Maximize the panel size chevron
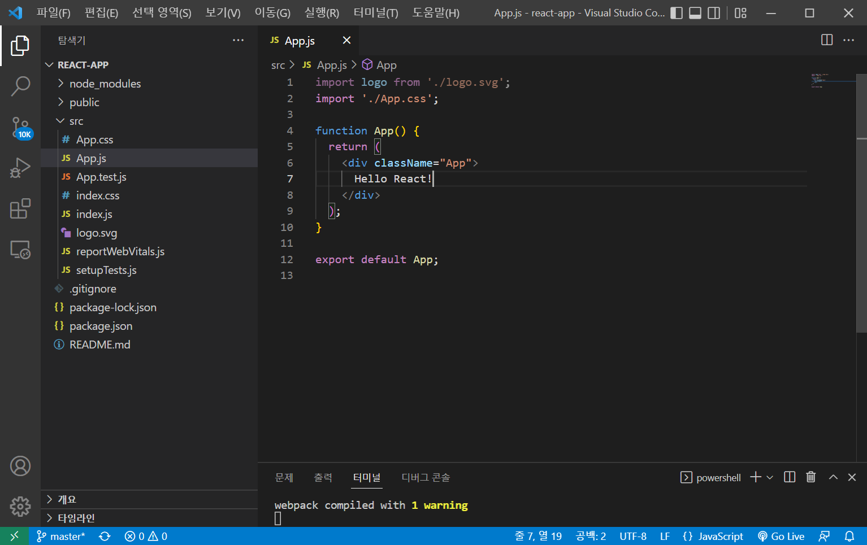The height and width of the screenshot is (545, 867). (833, 477)
